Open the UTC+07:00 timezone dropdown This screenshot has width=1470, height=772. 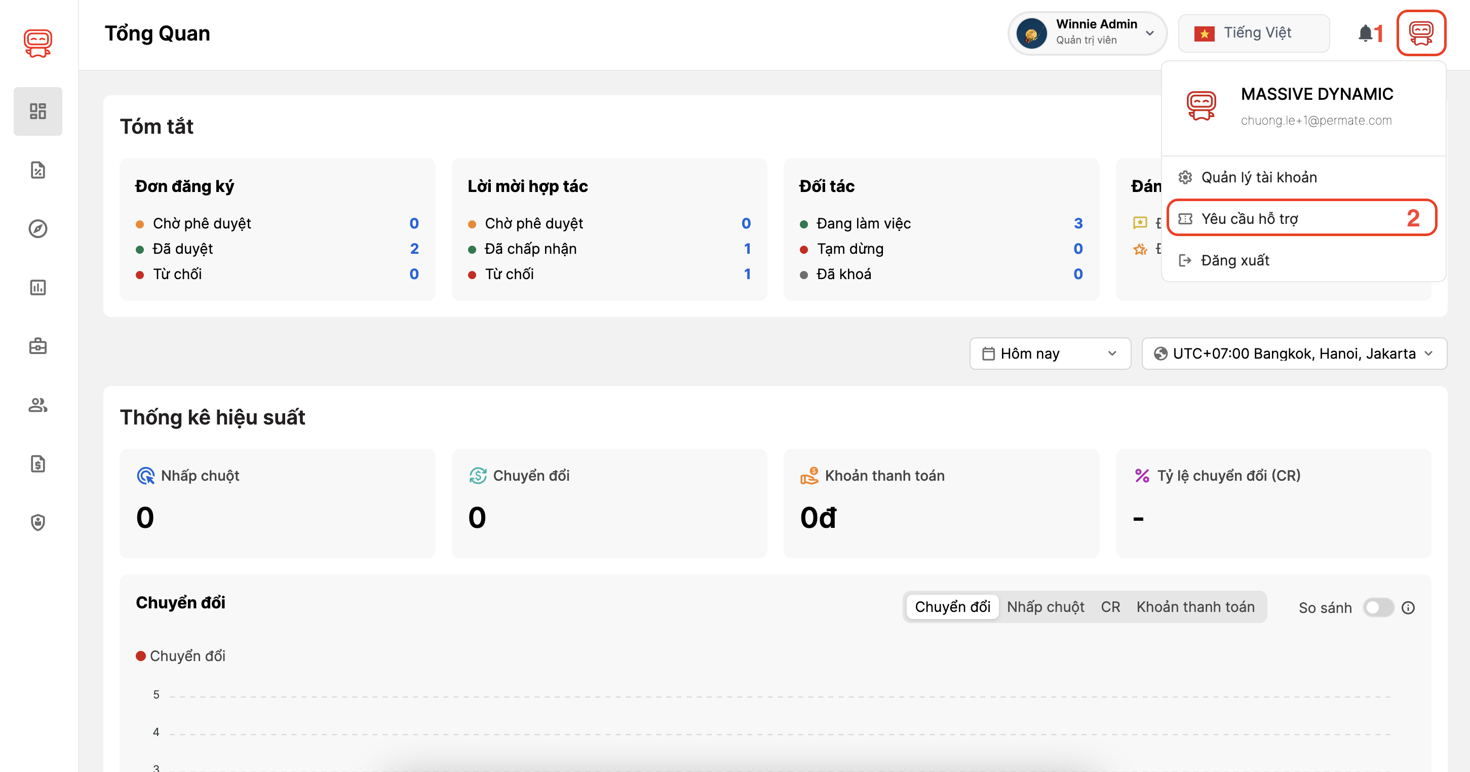(1293, 354)
